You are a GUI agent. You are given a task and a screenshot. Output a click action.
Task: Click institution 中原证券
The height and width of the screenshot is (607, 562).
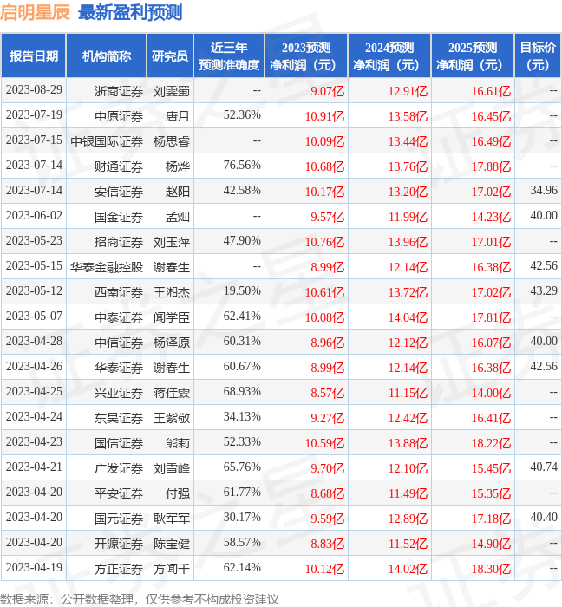pyautogui.click(x=119, y=116)
